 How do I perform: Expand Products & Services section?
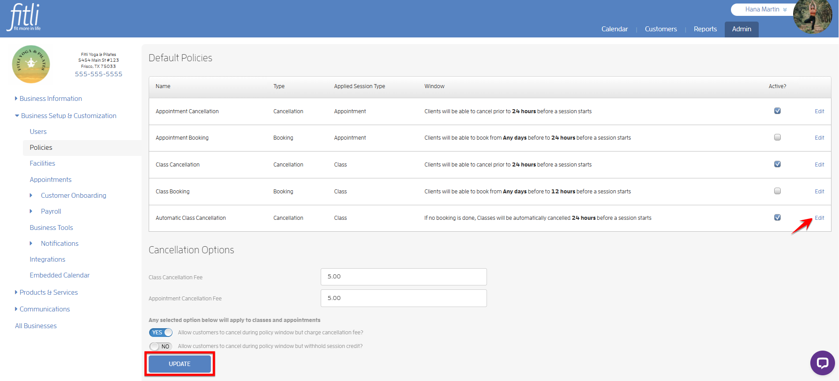[x=46, y=292]
